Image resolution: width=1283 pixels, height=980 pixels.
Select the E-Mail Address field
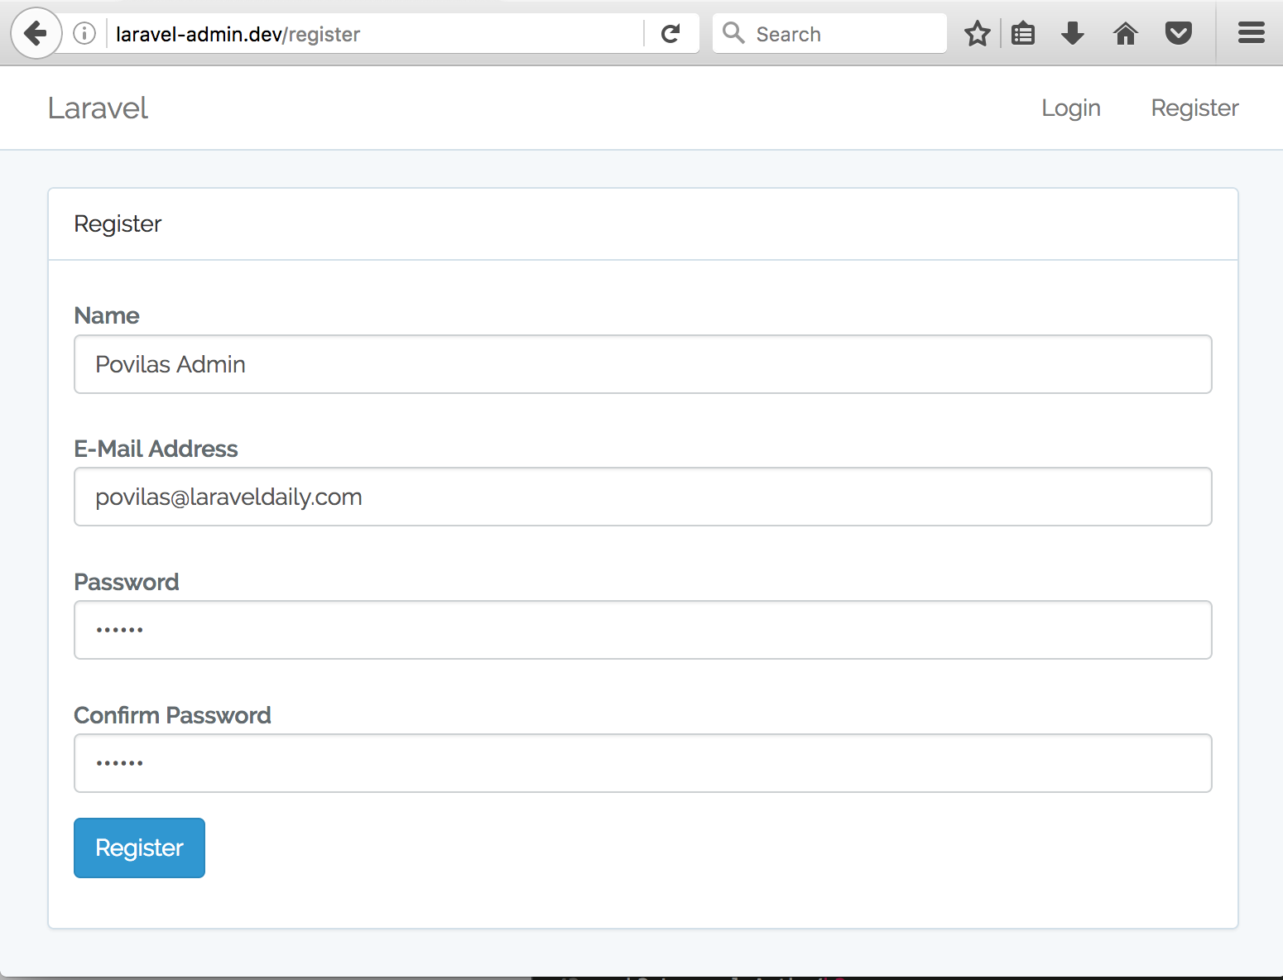pyautogui.click(x=641, y=497)
